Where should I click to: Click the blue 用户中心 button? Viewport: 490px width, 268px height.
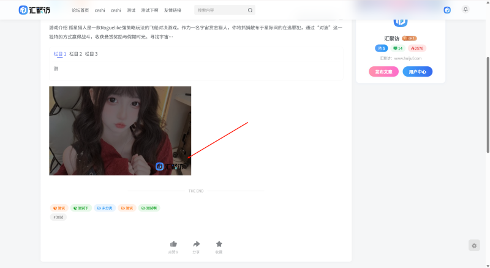click(417, 72)
